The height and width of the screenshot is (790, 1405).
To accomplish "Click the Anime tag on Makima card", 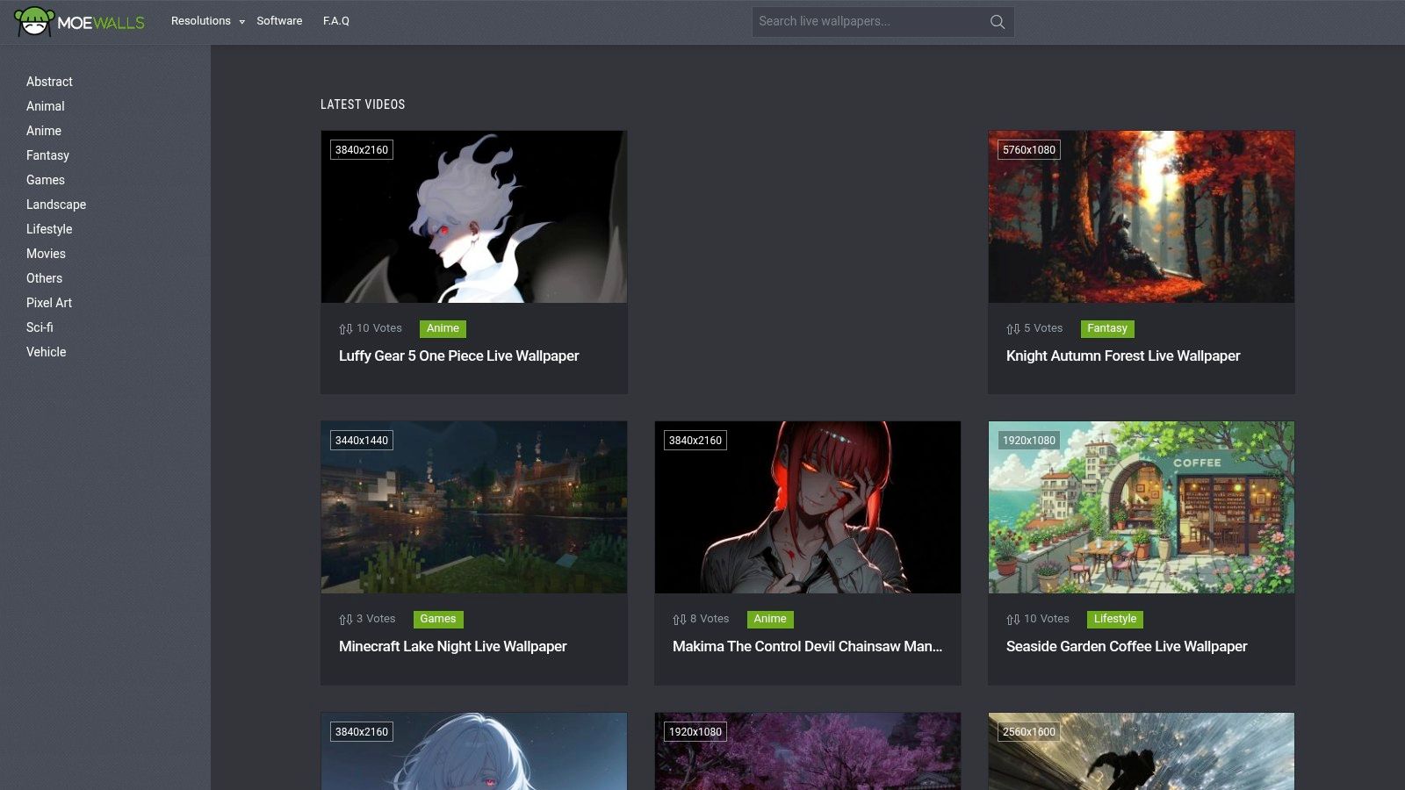I will point(770,619).
